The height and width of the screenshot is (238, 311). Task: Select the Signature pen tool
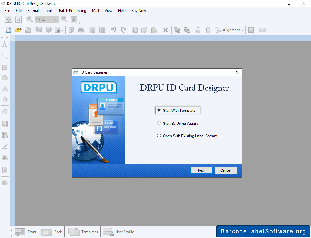click(5, 147)
